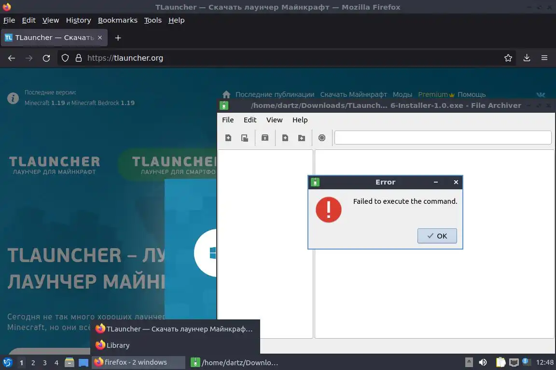Choose Library window in taskbar popup
556x370 pixels.
tap(175, 345)
